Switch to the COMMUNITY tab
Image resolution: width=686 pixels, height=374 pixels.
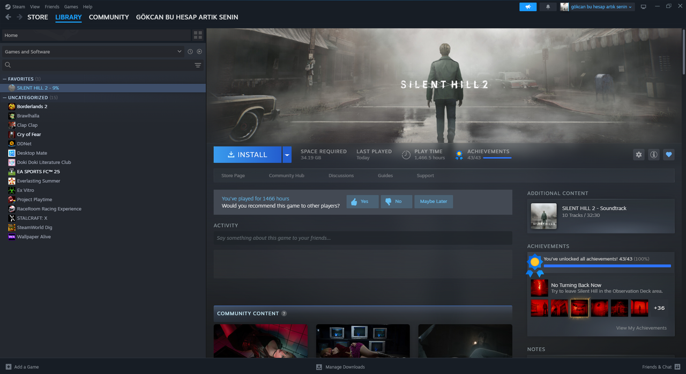pyautogui.click(x=109, y=17)
